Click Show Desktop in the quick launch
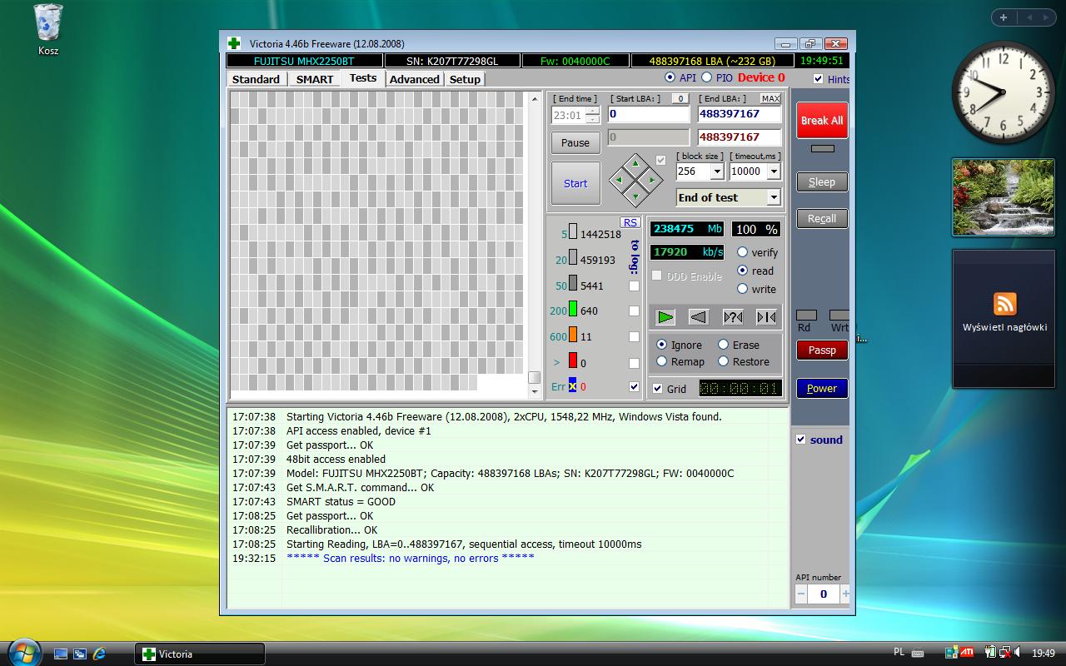This screenshot has width=1066, height=666. pos(61,654)
